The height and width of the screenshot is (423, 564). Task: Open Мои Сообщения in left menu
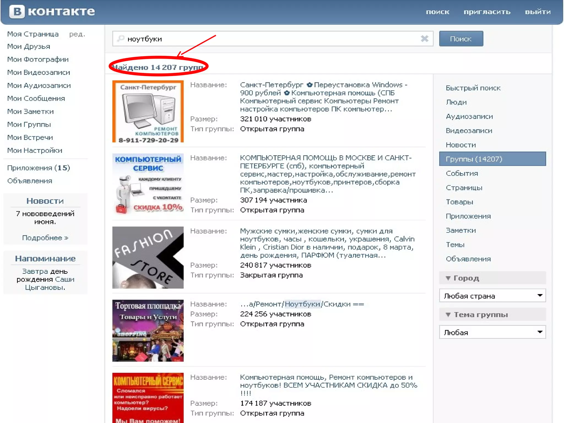(x=36, y=98)
